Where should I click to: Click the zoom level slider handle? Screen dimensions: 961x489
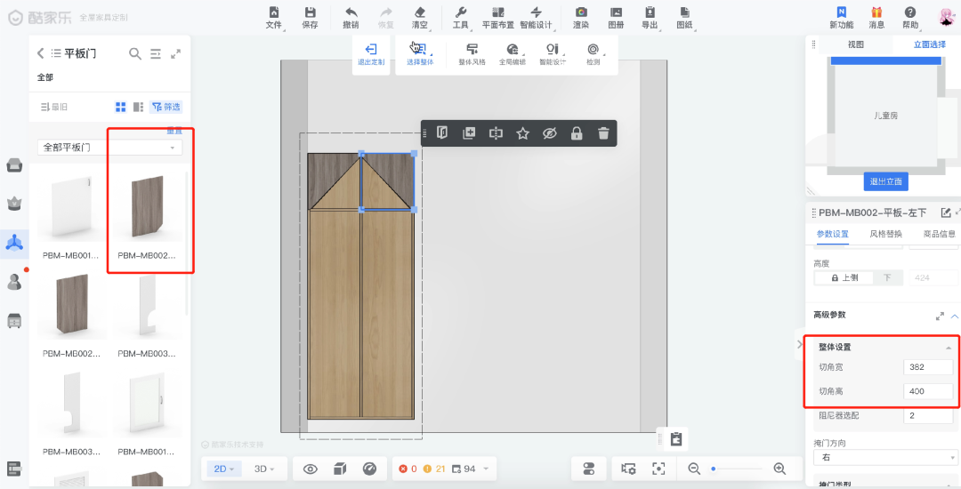pyautogui.click(x=714, y=469)
